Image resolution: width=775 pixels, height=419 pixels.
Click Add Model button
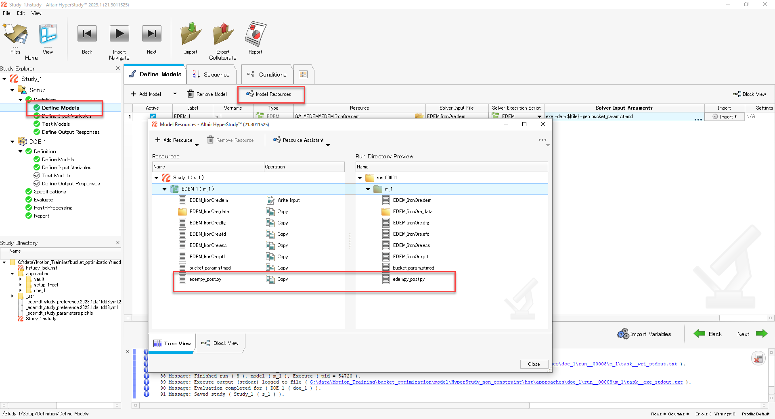coord(146,94)
